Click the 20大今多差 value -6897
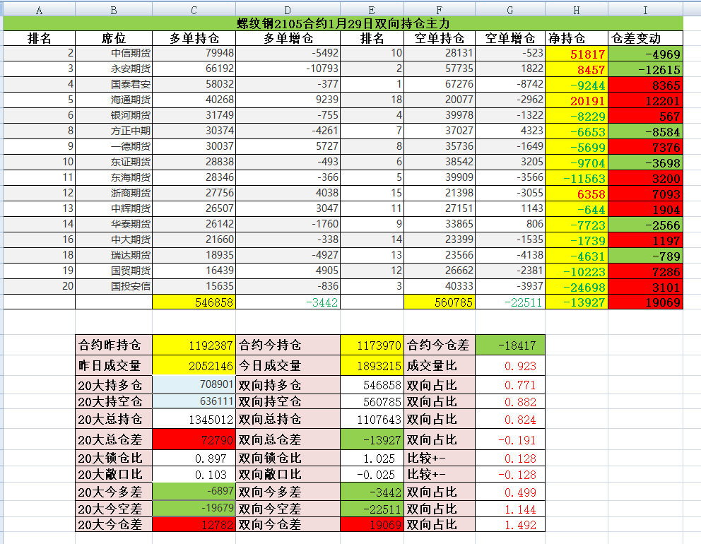The image size is (701, 544). tap(194, 491)
